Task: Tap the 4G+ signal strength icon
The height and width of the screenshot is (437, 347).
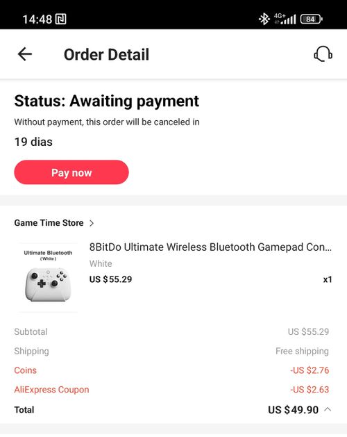Action: click(285, 19)
